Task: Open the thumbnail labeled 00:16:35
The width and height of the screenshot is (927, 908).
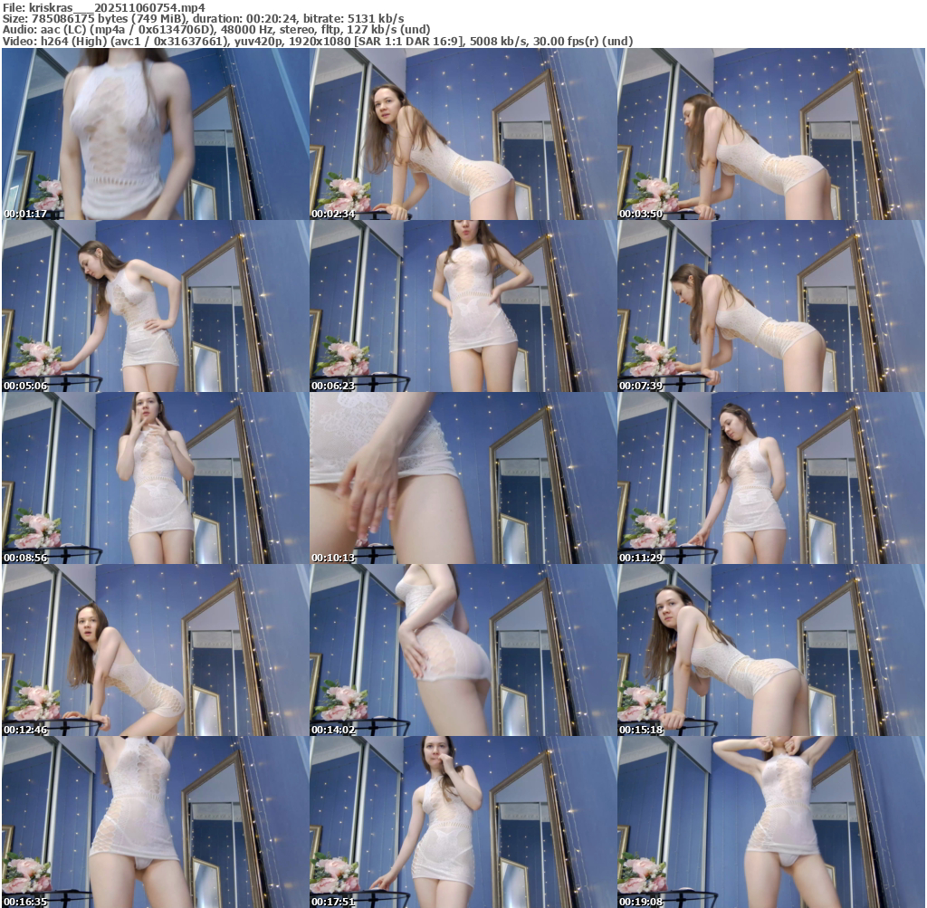Action: point(156,822)
